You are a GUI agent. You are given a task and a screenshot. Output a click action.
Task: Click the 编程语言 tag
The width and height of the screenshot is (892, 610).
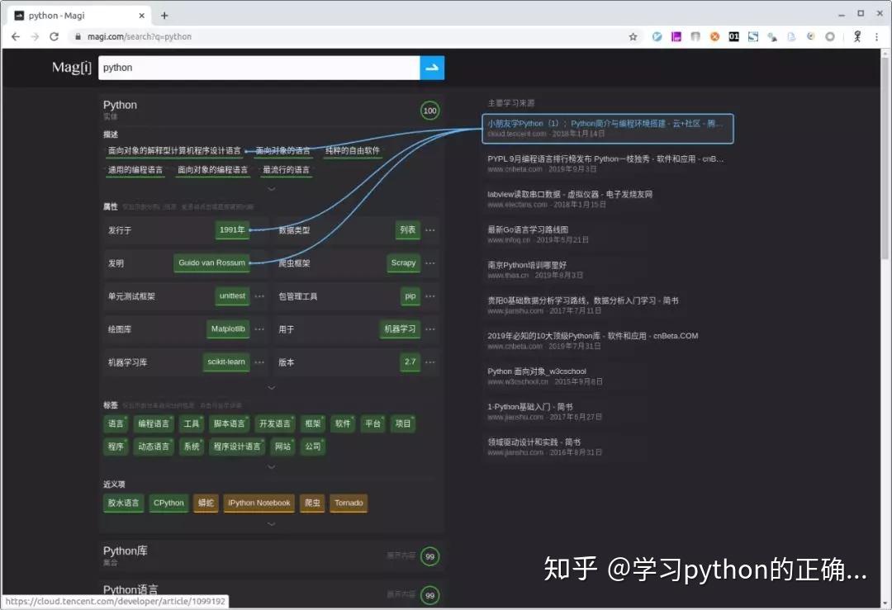(x=154, y=423)
